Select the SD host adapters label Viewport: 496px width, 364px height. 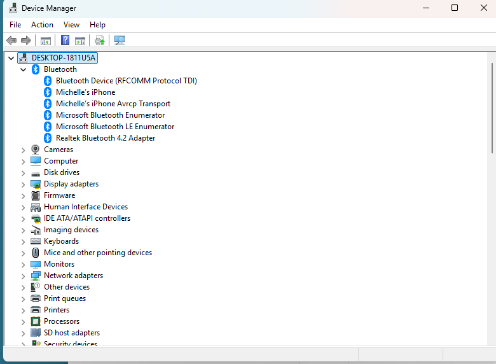72,333
